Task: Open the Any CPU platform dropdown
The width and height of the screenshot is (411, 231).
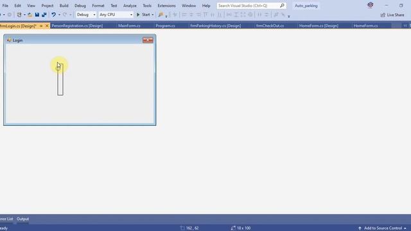Action: click(x=116, y=15)
